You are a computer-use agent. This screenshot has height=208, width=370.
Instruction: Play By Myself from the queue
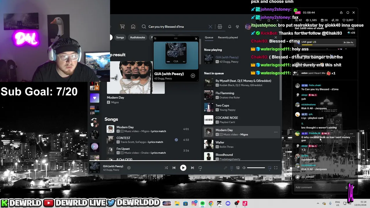242,83
